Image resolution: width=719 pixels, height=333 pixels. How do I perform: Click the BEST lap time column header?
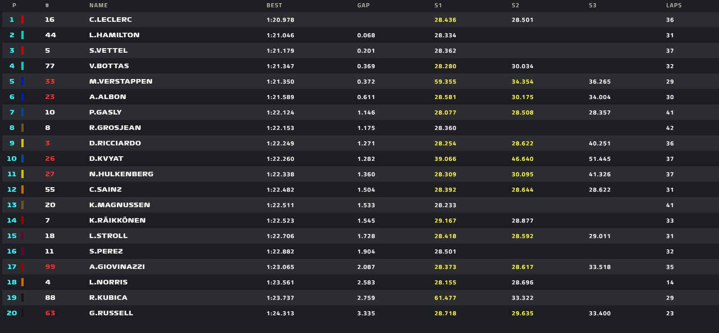[274, 5]
